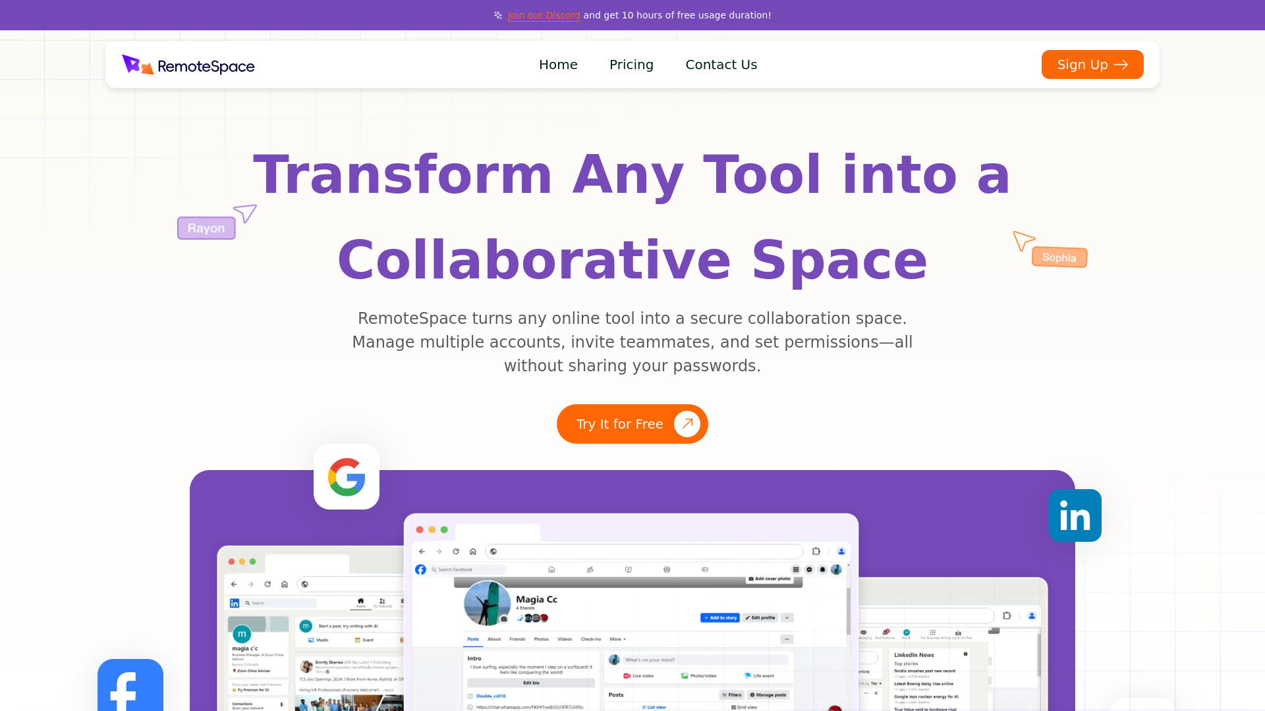Click join our Discord hyperlink in banner
This screenshot has width=1265, height=711.
544,14
